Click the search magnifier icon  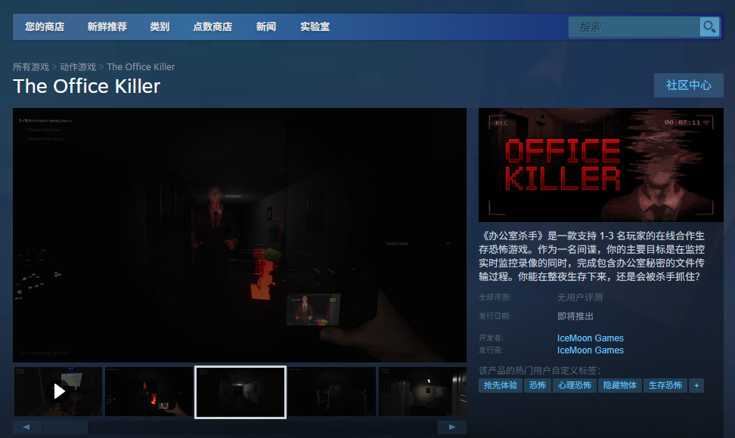709,26
